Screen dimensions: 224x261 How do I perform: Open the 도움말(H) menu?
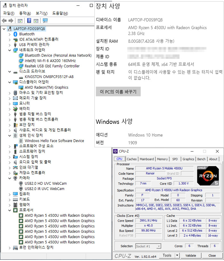(60, 13)
